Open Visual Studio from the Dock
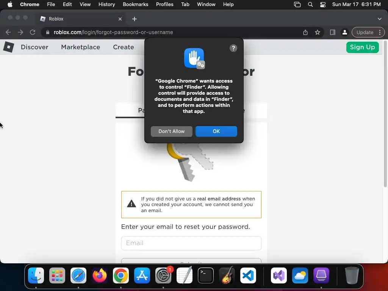This screenshot has width=388, height=291. coord(279,275)
